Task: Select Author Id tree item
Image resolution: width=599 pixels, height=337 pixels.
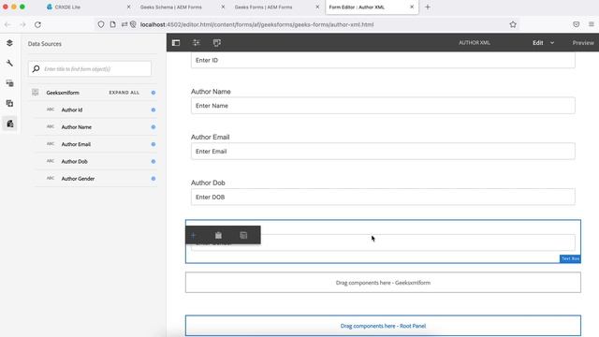Action: pyautogui.click(x=95, y=110)
